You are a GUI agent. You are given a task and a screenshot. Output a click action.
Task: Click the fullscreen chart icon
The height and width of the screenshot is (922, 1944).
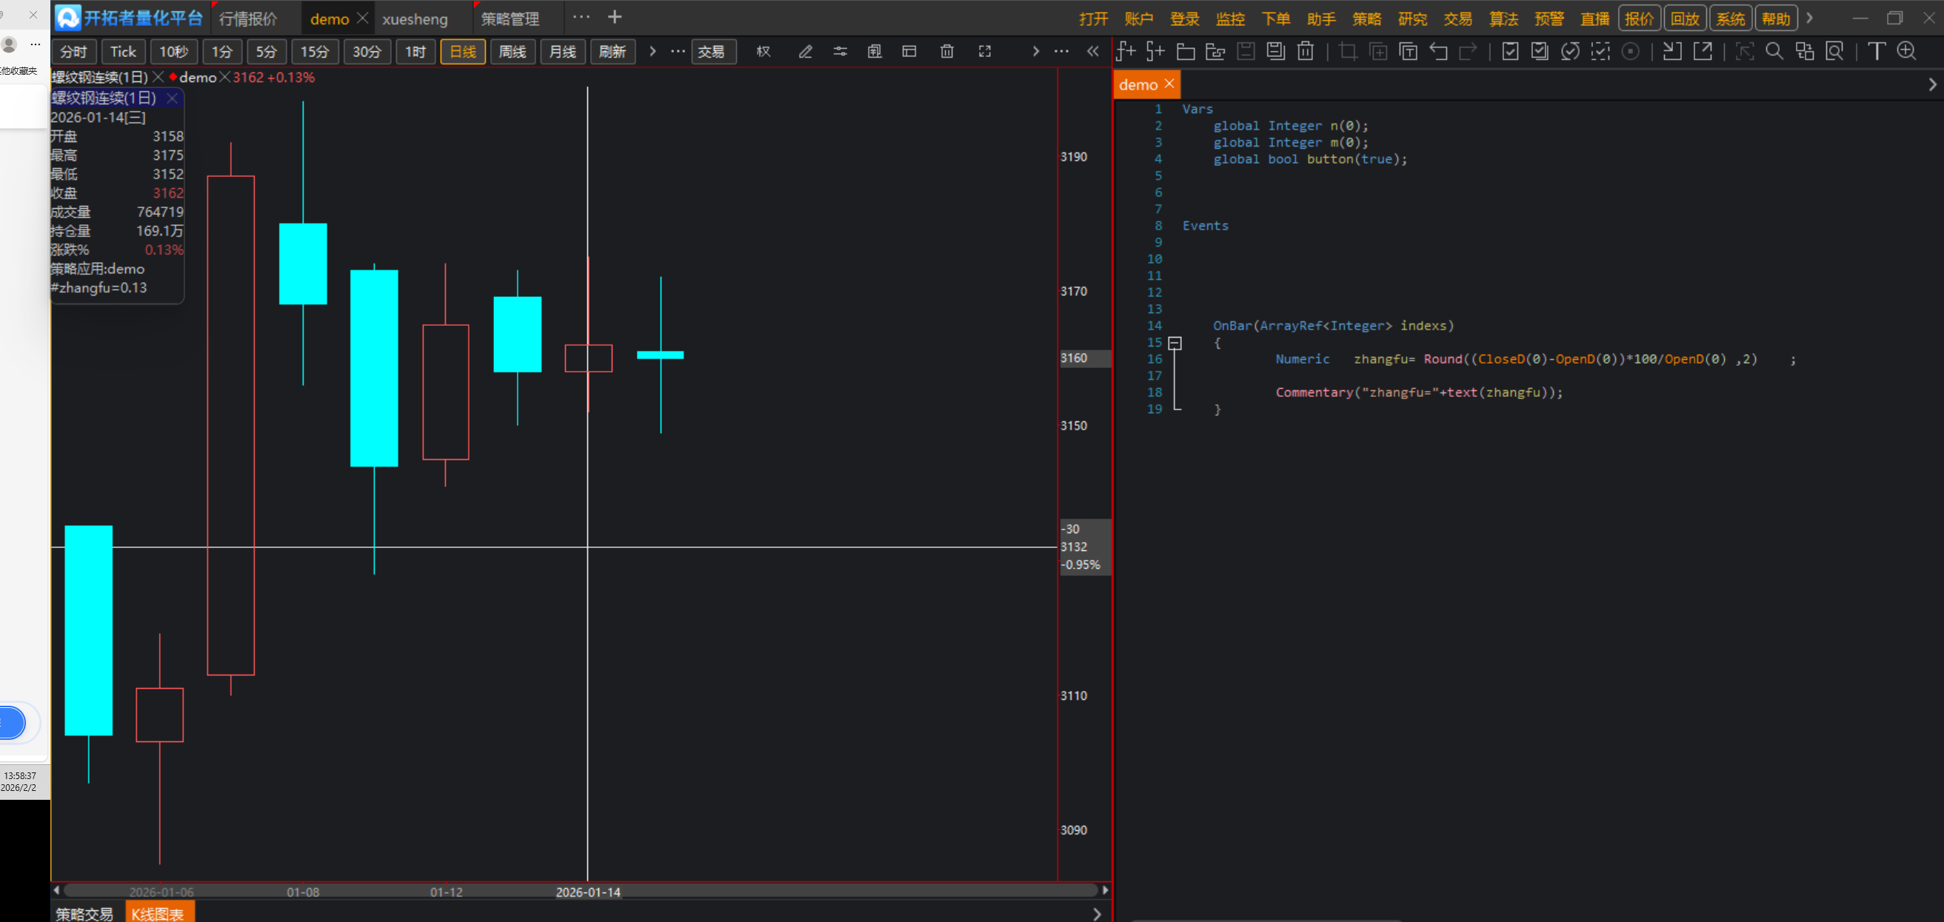pyautogui.click(x=984, y=51)
